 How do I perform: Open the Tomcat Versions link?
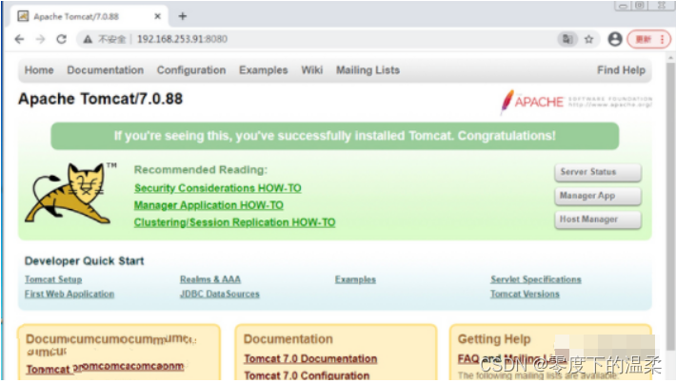(x=525, y=294)
